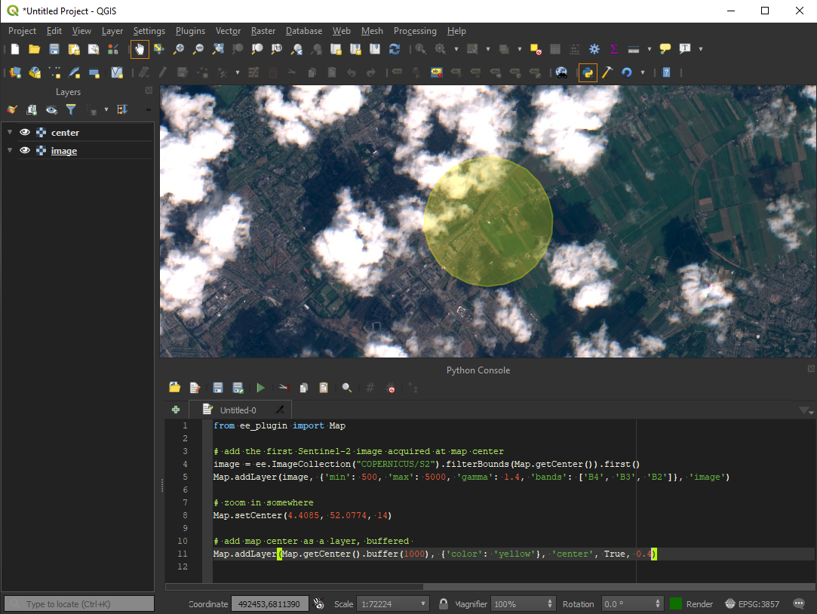Open the Processing Toolbox gear icon
The height and width of the screenshot is (614, 817).
tap(594, 49)
